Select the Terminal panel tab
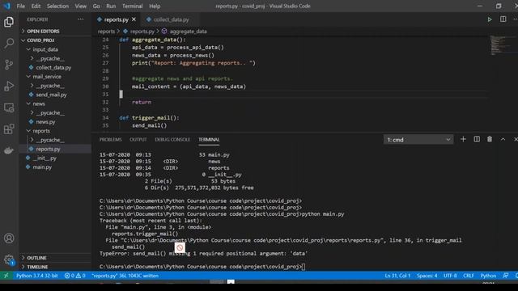The height and width of the screenshot is (291, 518). click(x=209, y=140)
